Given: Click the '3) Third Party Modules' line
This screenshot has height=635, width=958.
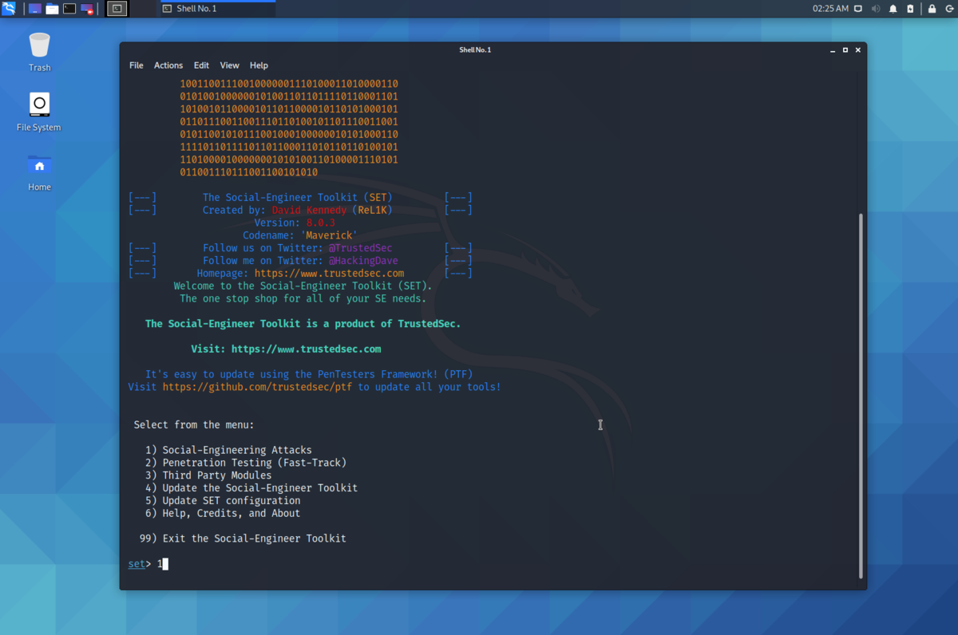Looking at the screenshot, I should [208, 475].
